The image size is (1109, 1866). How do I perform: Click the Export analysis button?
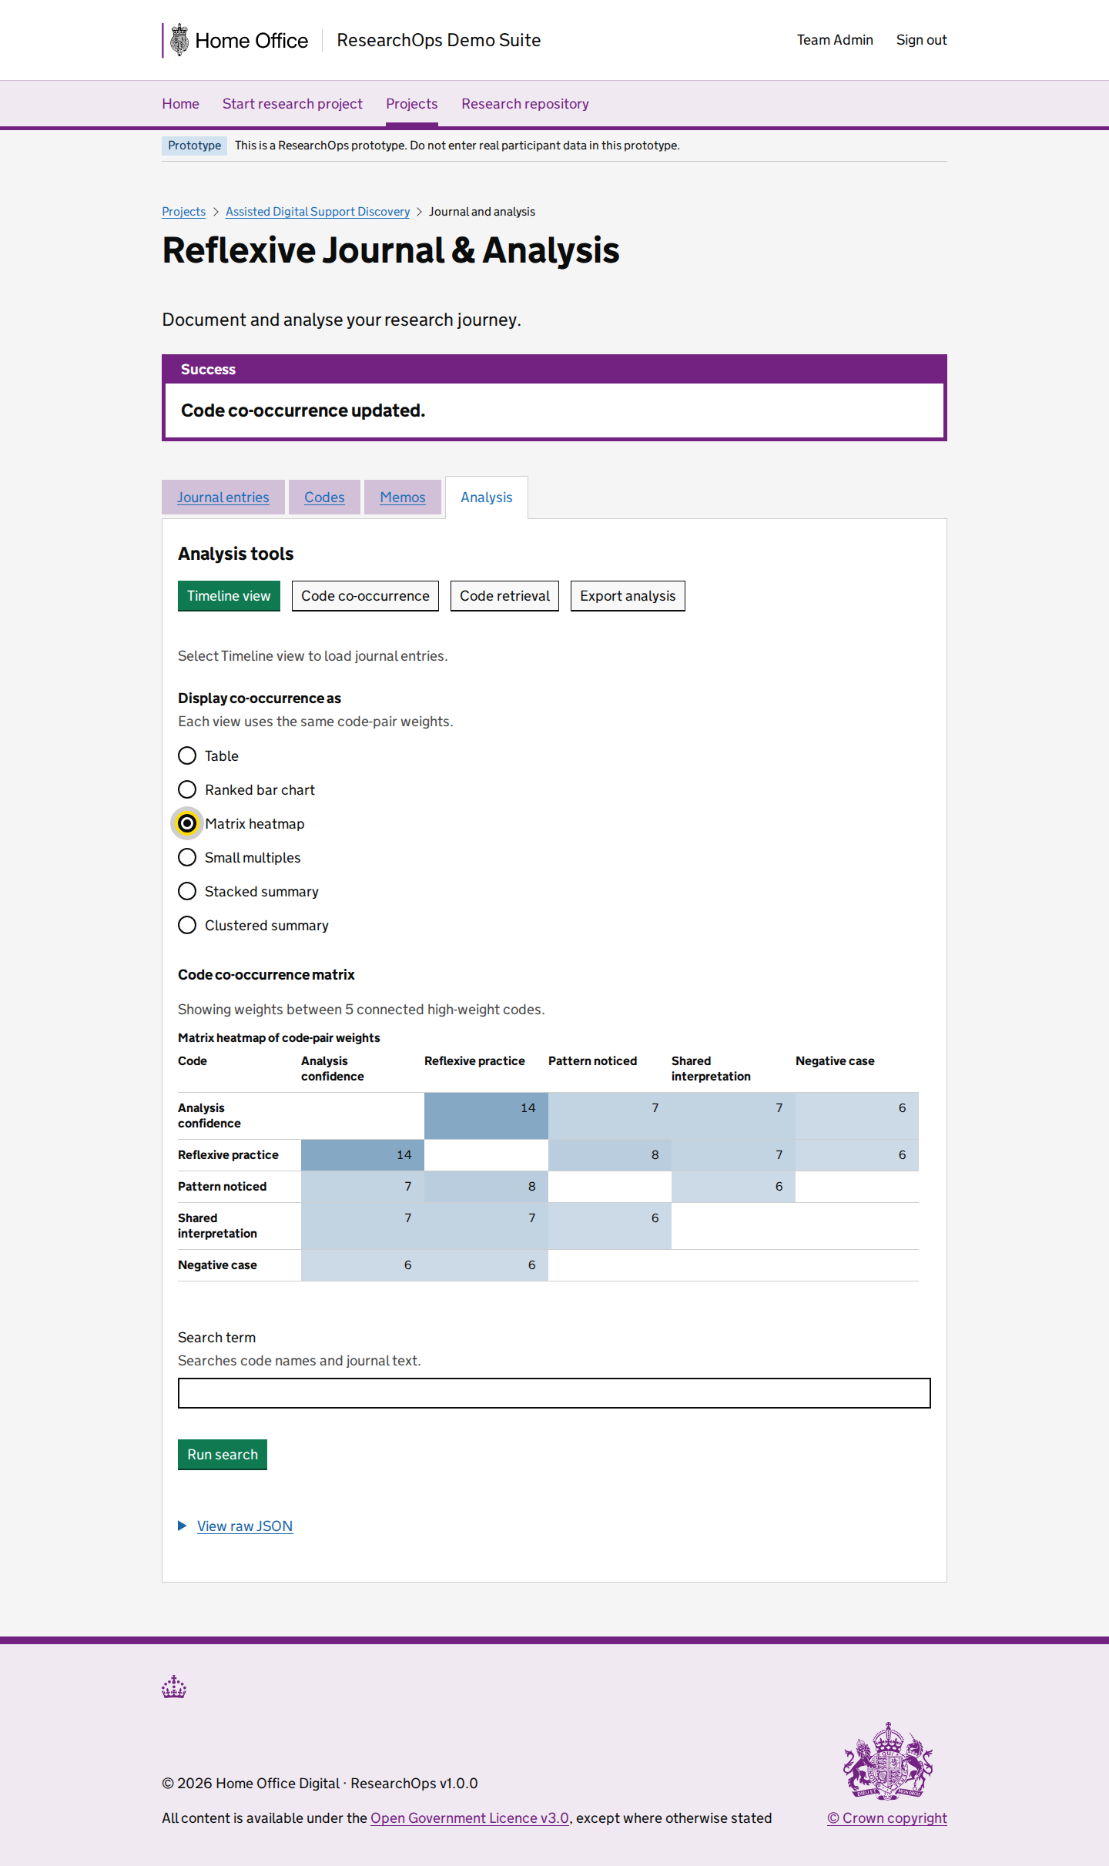[x=628, y=596]
